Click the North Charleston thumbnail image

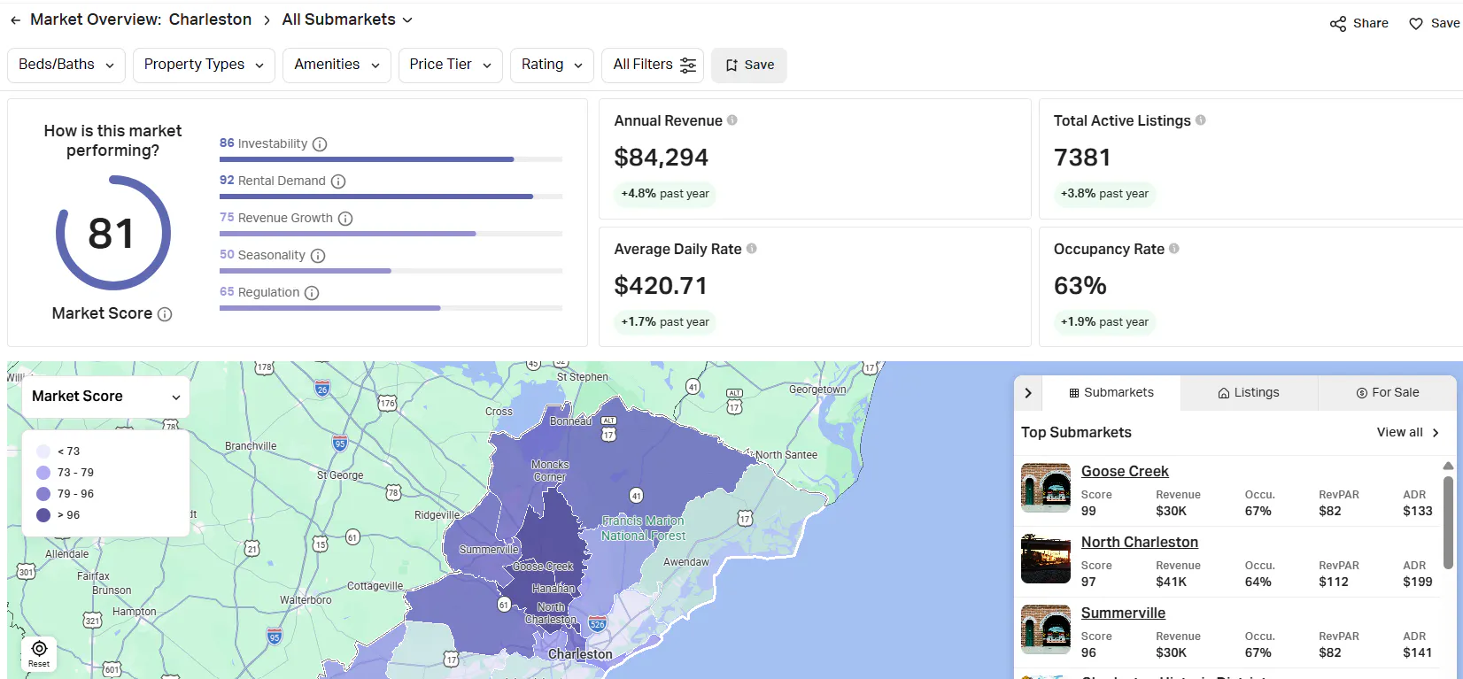click(1046, 559)
